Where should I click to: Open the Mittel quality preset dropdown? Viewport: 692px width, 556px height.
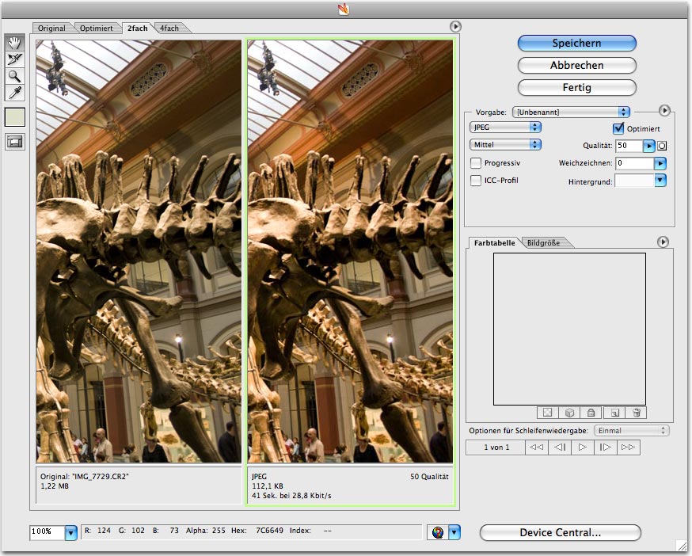pyautogui.click(x=504, y=145)
